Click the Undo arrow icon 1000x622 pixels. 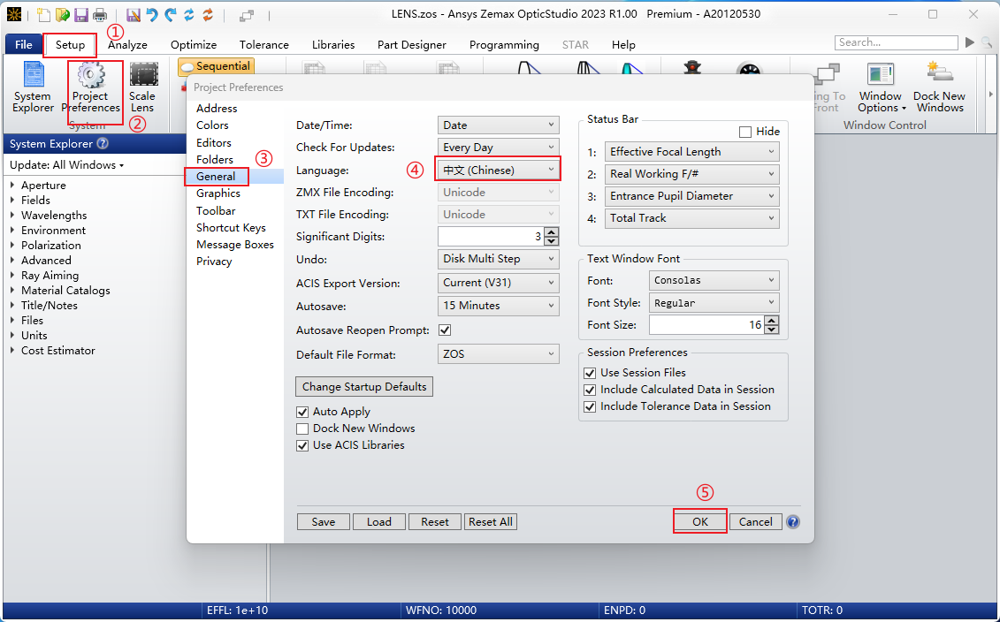152,15
